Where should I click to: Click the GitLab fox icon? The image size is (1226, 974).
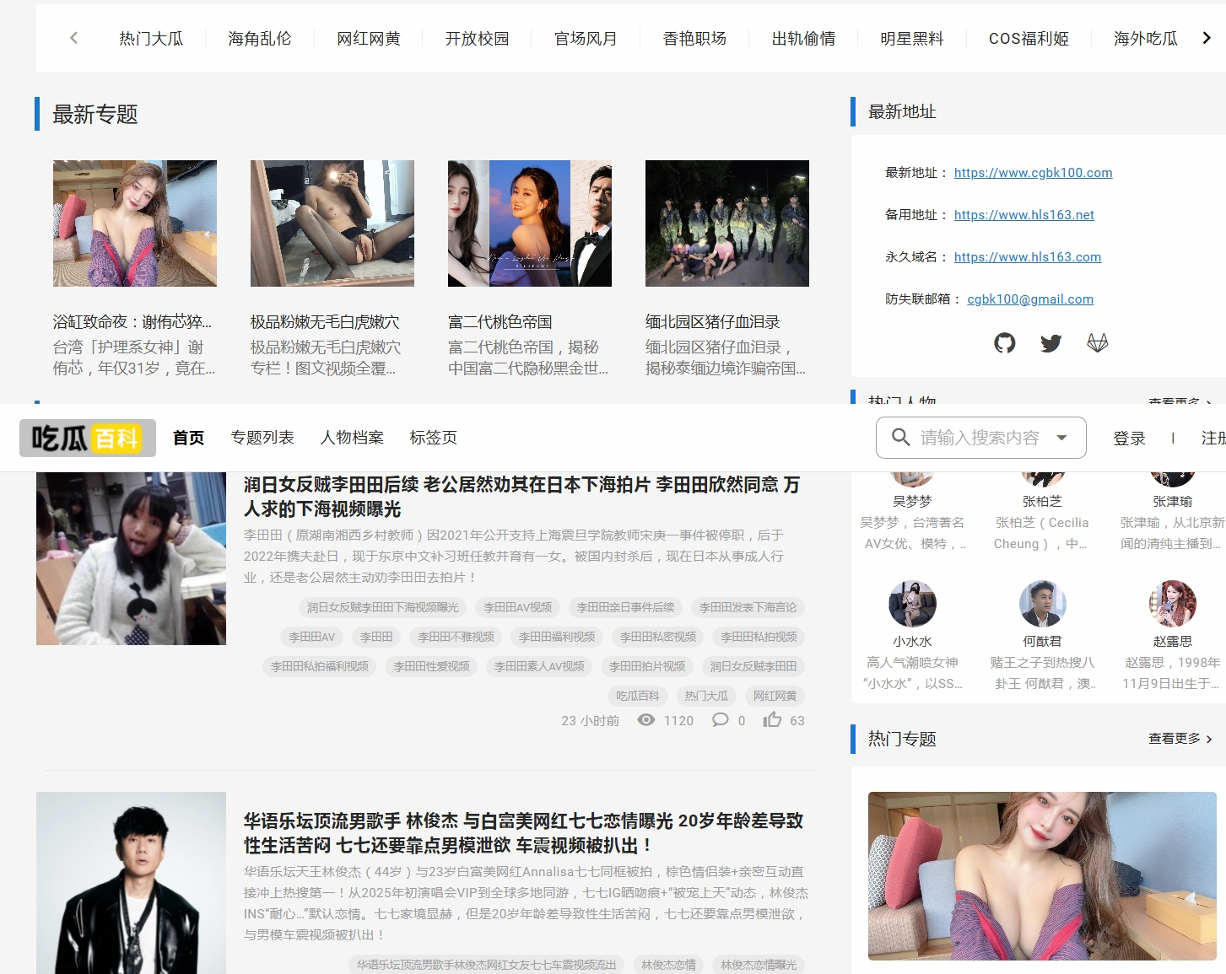(x=1097, y=343)
